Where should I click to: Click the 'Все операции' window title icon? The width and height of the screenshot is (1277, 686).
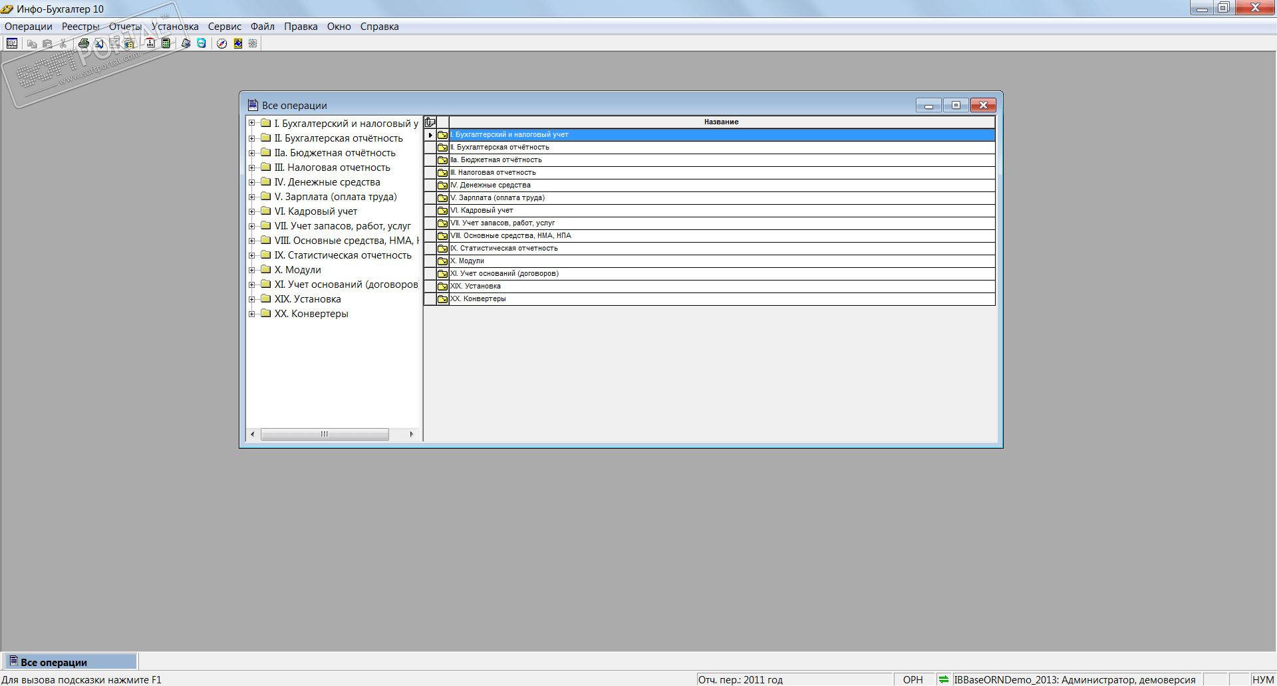pos(253,105)
